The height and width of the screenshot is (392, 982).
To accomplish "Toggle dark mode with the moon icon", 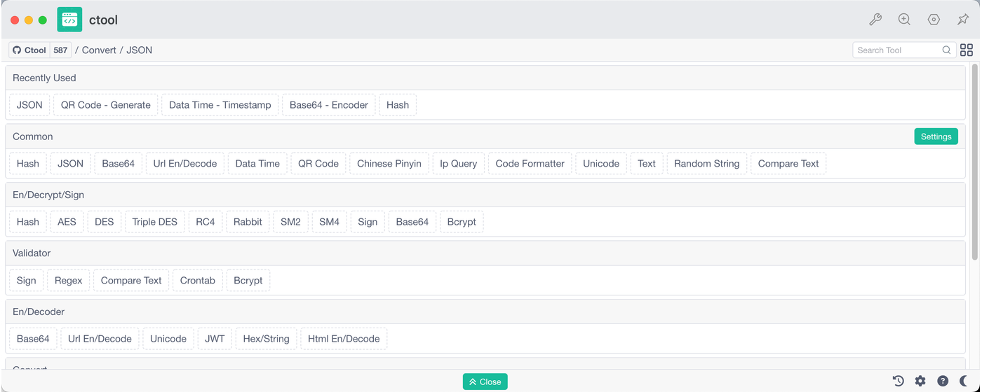I will point(964,381).
